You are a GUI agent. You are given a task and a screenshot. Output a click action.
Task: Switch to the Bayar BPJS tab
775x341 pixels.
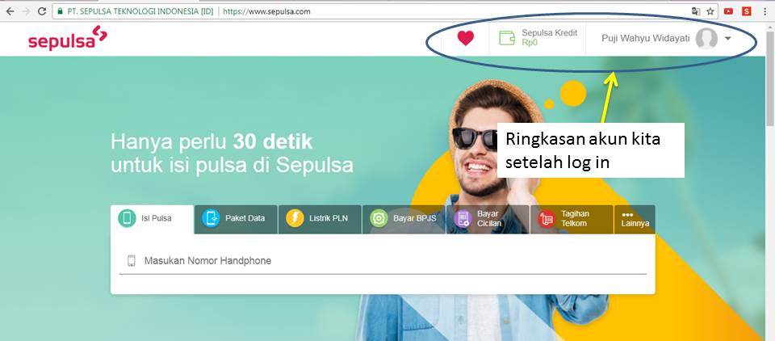(x=404, y=219)
